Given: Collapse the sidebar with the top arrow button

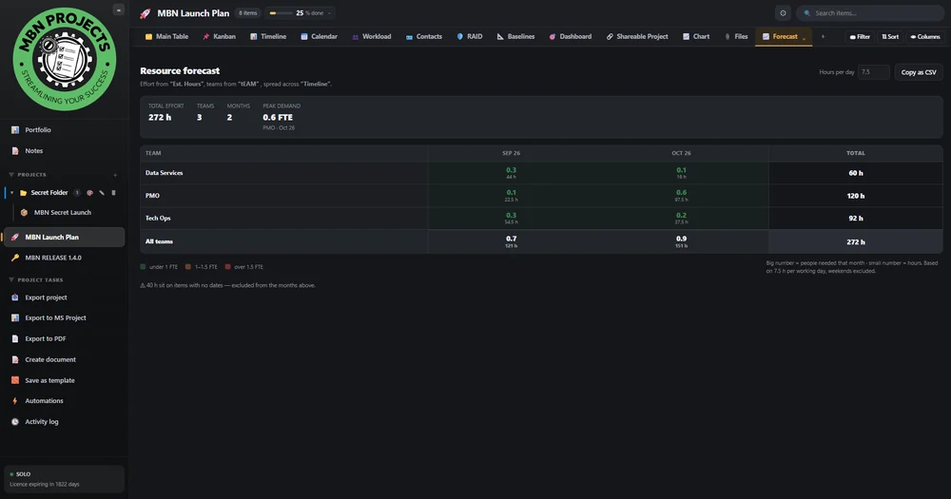Looking at the screenshot, I should (x=118, y=10).
